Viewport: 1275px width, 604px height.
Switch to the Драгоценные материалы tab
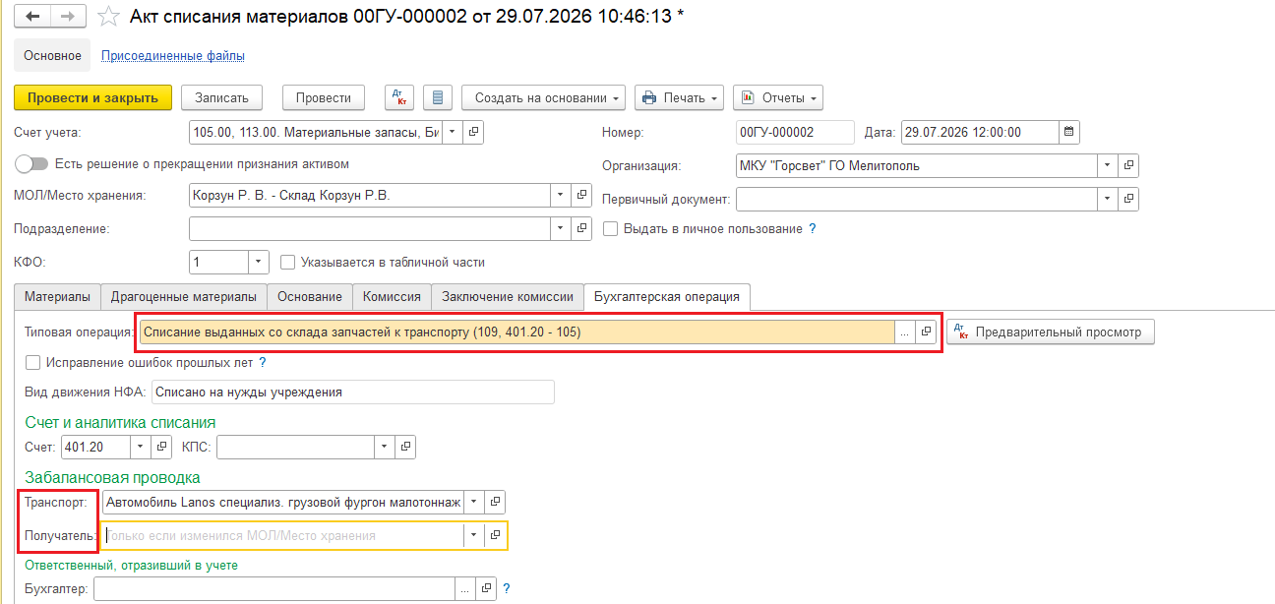point(184,296)
